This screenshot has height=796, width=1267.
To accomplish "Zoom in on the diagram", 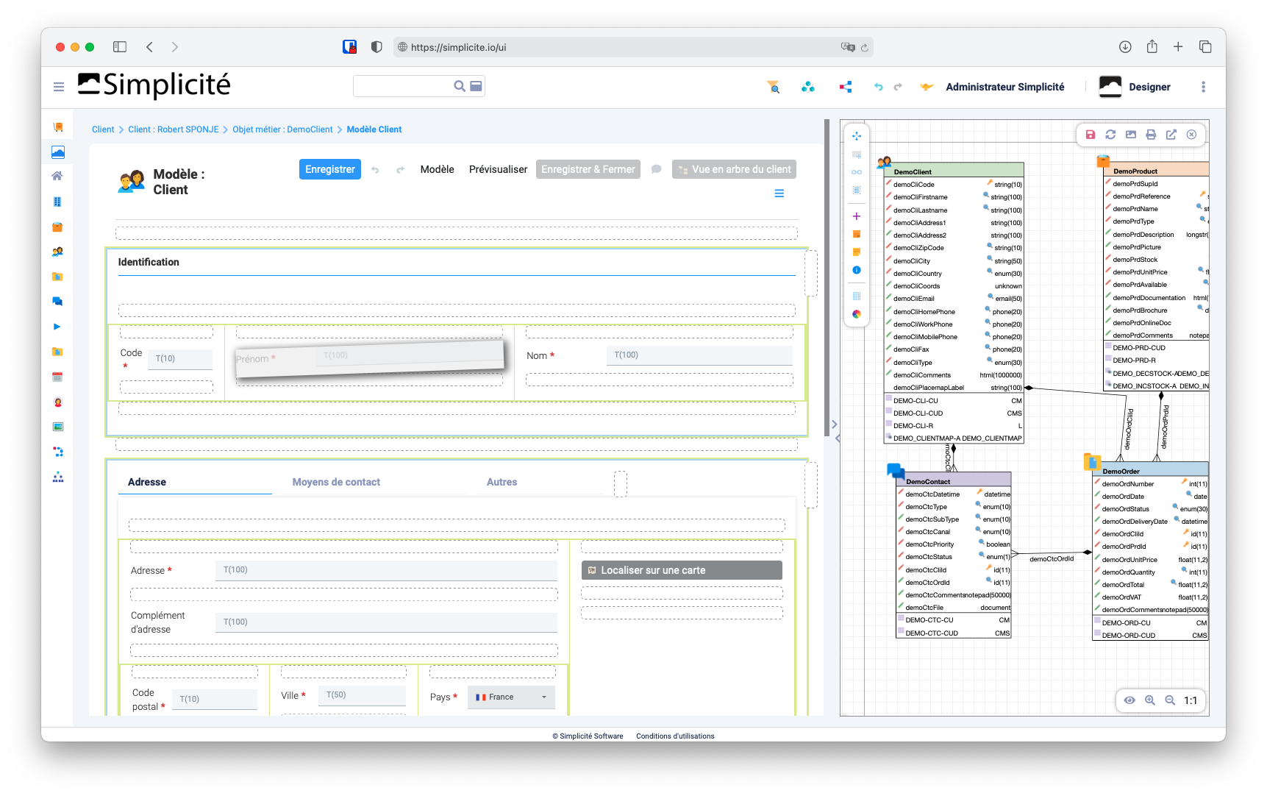I will click(1150, 700).
